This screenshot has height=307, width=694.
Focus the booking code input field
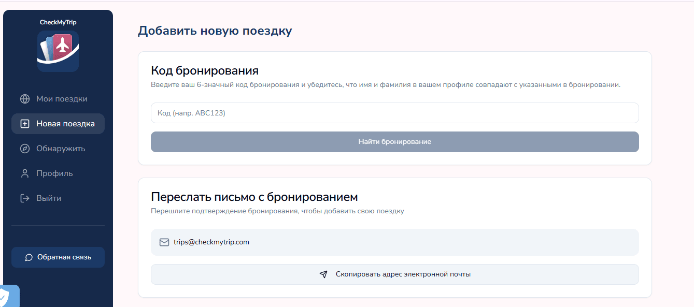coord(395,113)
